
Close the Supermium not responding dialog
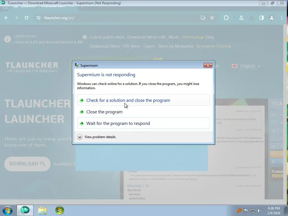pos(208,65)
